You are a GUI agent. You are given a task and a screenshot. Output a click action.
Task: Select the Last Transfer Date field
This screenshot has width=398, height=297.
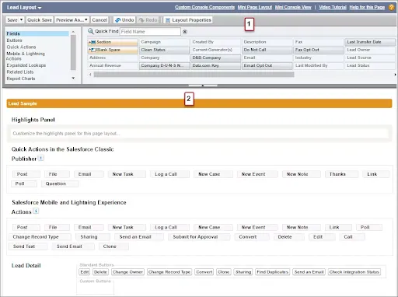click(x=370, y=42)
